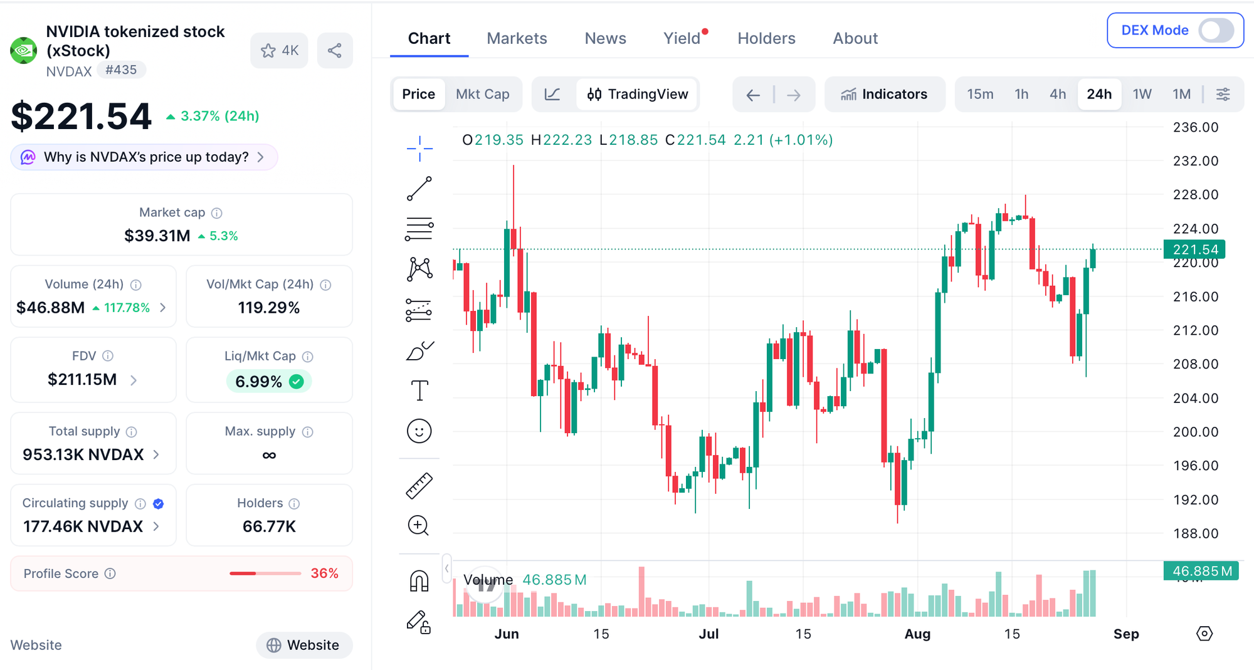The image size is (1254, 670).
Task: Open the emoji sticker tool
Action: coord(419,431)
